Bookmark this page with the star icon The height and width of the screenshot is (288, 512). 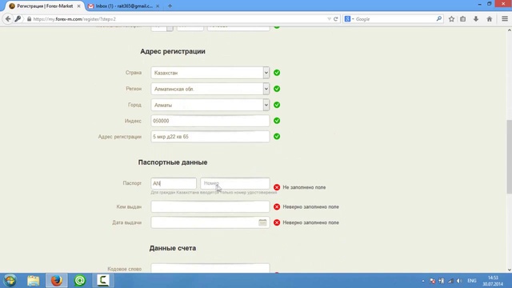coord(451,19)
